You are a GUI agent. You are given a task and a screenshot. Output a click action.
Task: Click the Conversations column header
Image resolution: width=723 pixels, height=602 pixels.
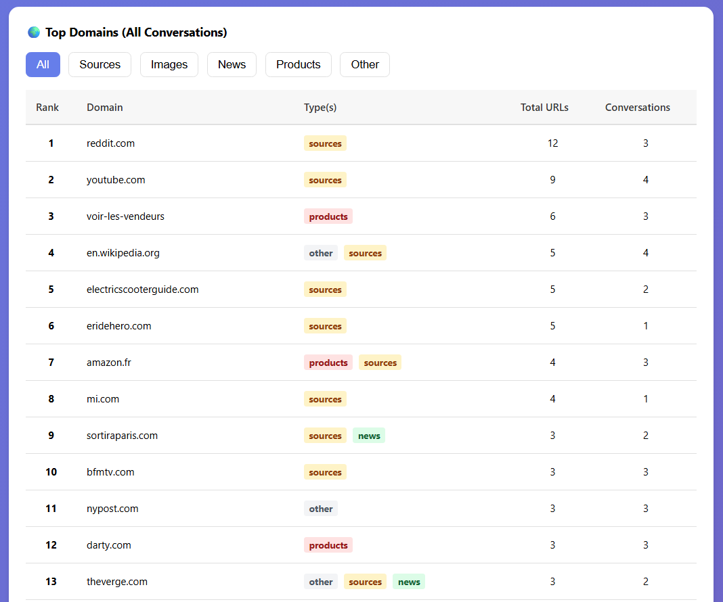[x=637, y=108]
